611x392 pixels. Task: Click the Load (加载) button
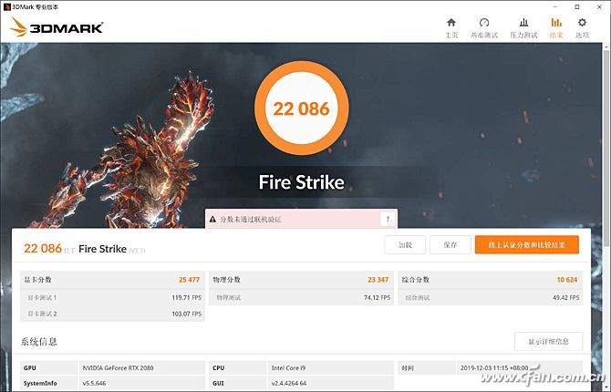pos(405,244)
